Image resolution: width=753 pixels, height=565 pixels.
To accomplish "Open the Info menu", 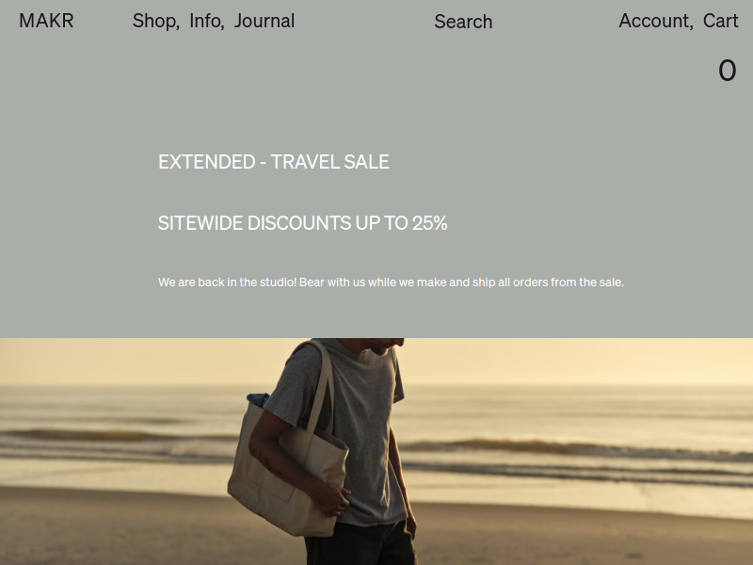I will coord(205,21).
